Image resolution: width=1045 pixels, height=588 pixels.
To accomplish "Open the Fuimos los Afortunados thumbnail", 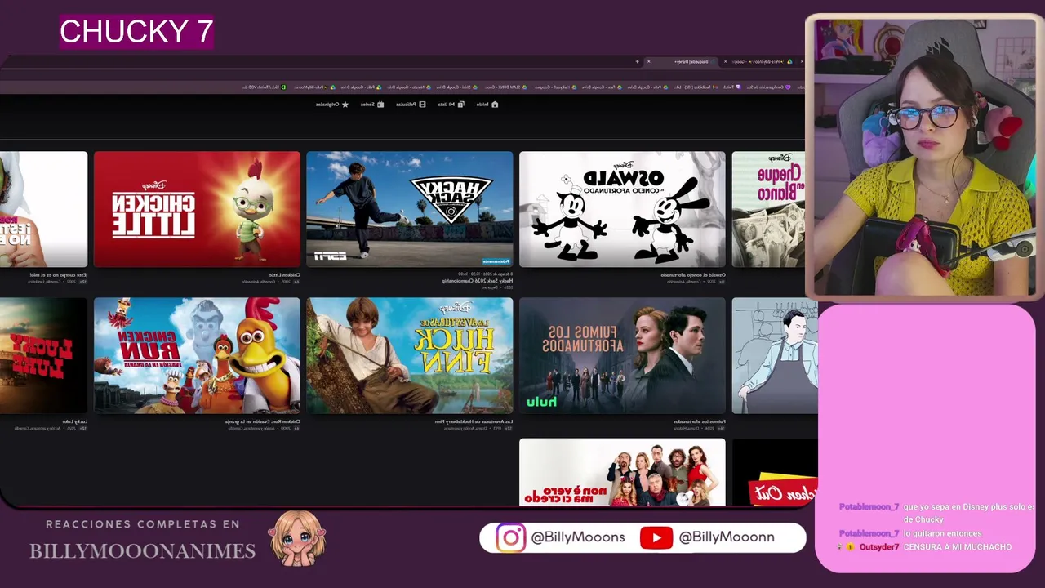I will (622, 355).
